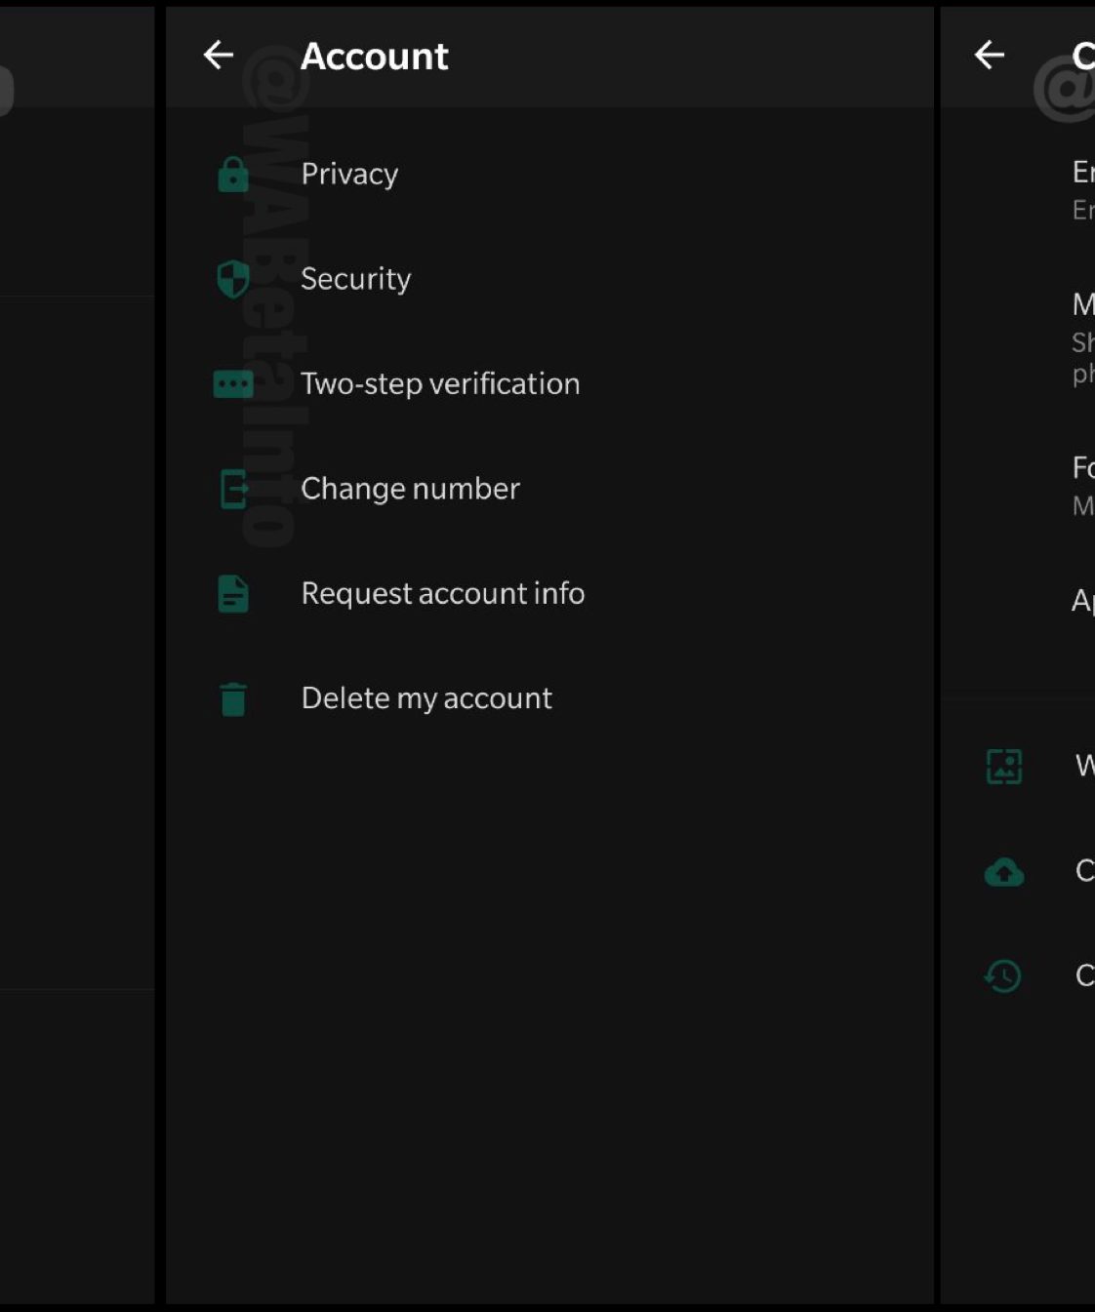The width and height of the screenshot is (1095, 1312).
Task: Open the Privacy settings
Action: [x=349, y=175]
